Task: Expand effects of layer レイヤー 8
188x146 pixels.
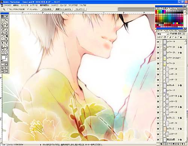Action: pyautogui.click(x=179, y=85)
